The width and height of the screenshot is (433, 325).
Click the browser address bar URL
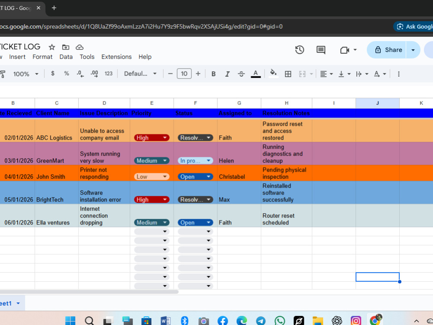[142, 26]
